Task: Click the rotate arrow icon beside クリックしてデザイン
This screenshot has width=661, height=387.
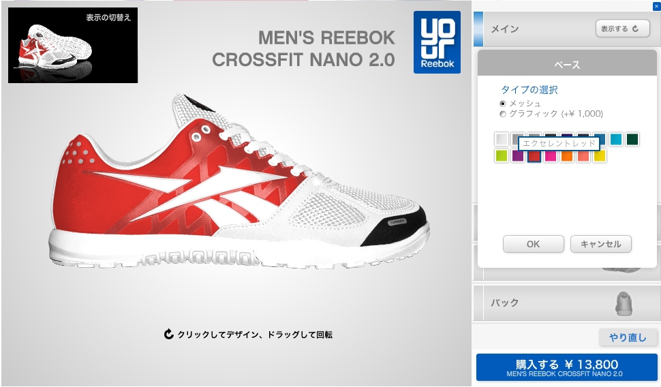Action: click(x=168, y=335)
